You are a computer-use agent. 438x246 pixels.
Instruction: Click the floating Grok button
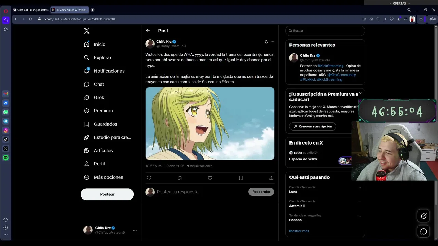424,216
